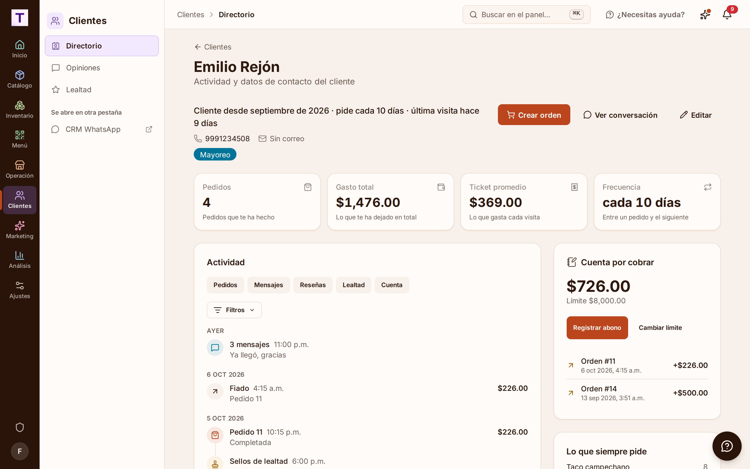Go back via the Clientes arrow link
The height and width of the screenshot is (469, 750).
click(213, 47)
